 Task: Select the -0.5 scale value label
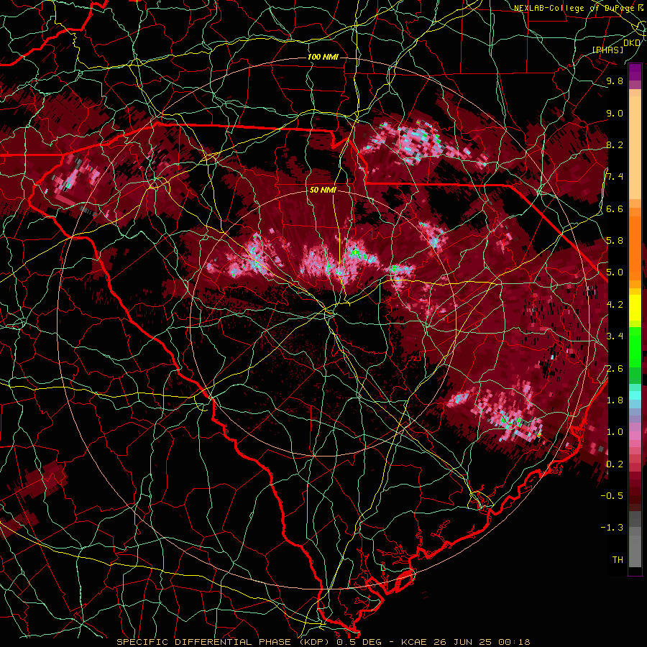[x=612, y=496]
